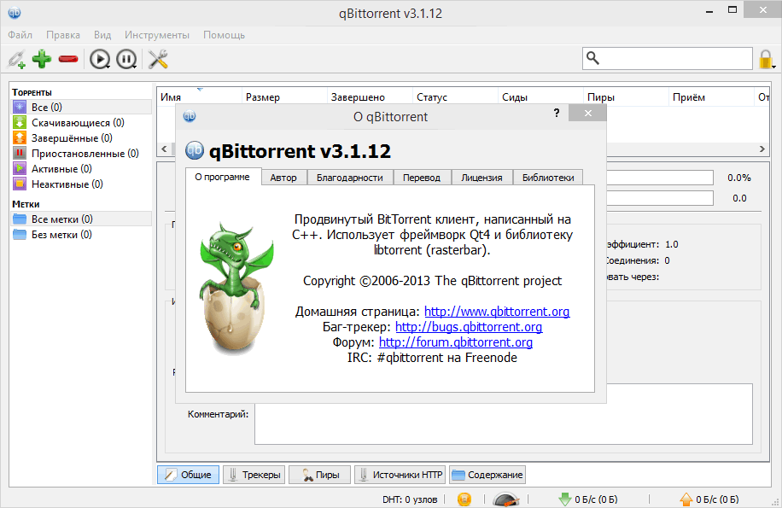Select the 'Все (0)' filter
The width and height of the screenshot is (782, 508).
81,108
